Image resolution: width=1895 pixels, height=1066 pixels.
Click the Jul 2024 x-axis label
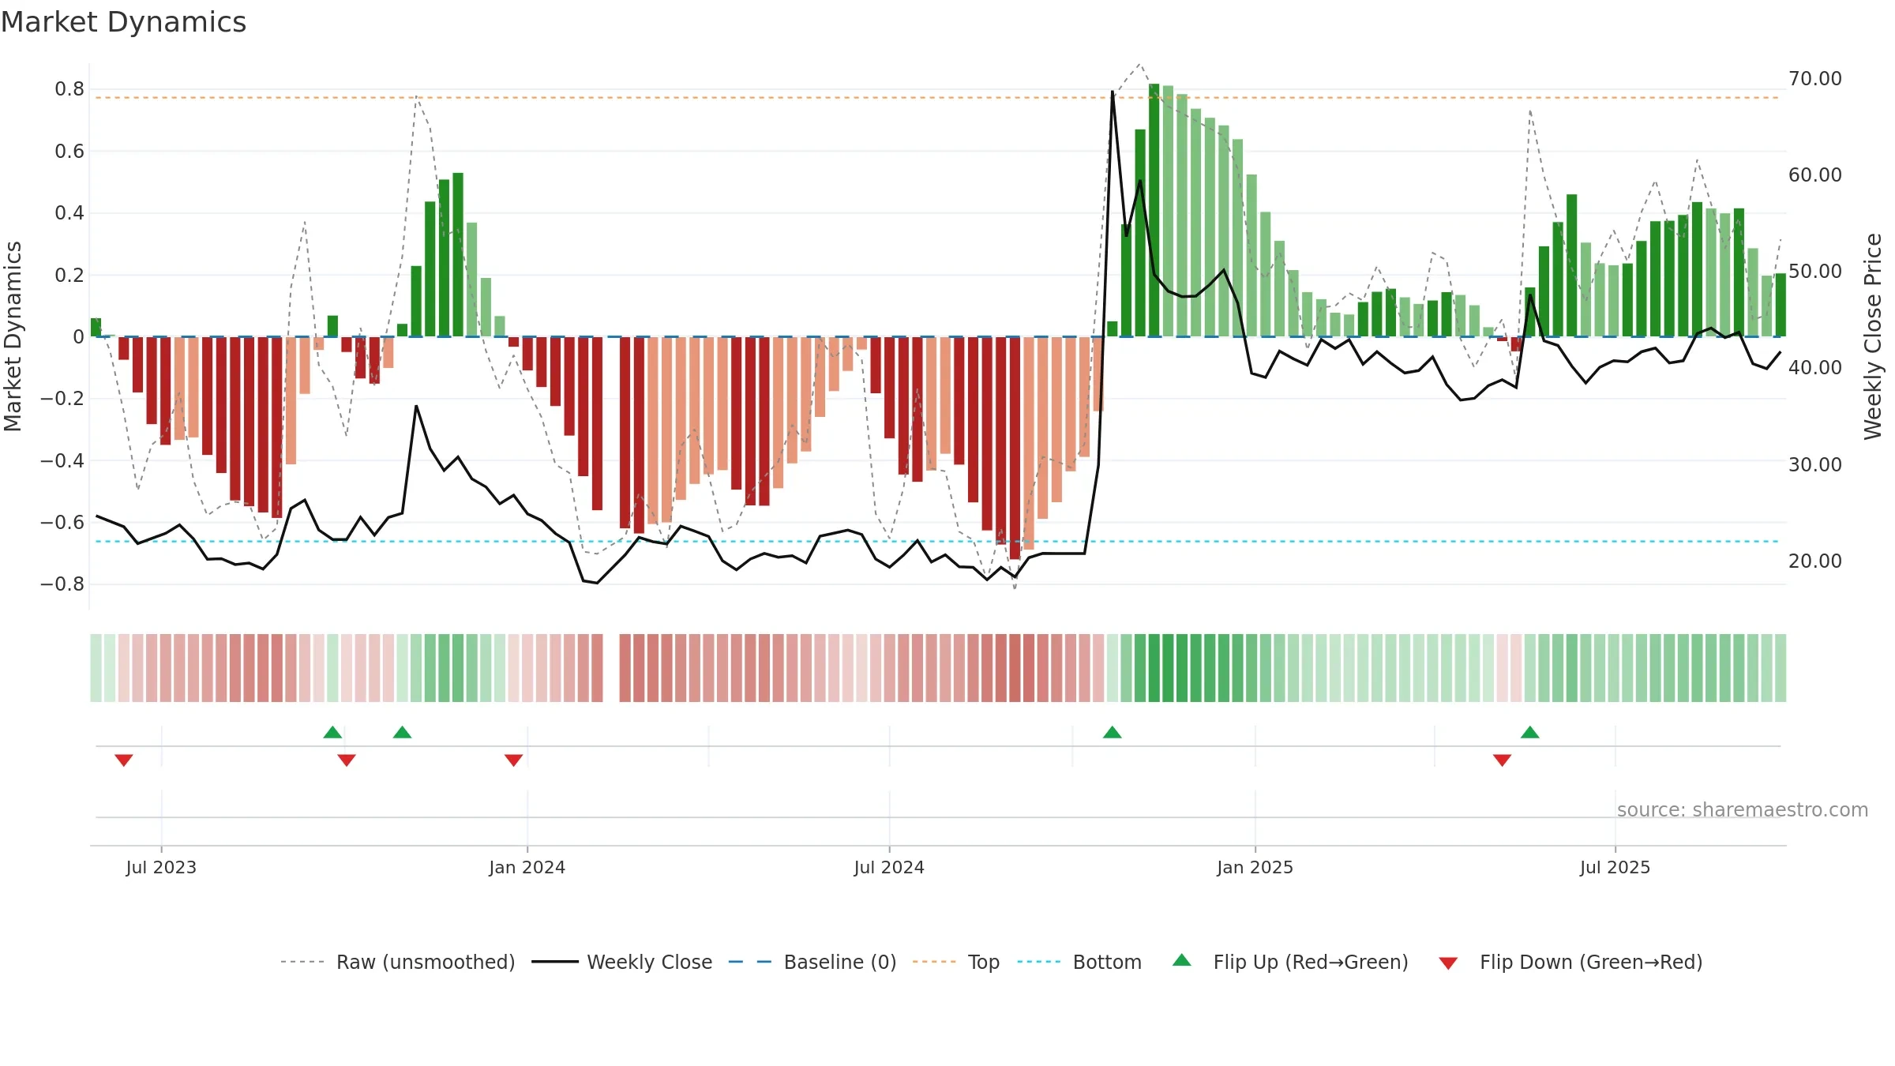tap(889, 867)
